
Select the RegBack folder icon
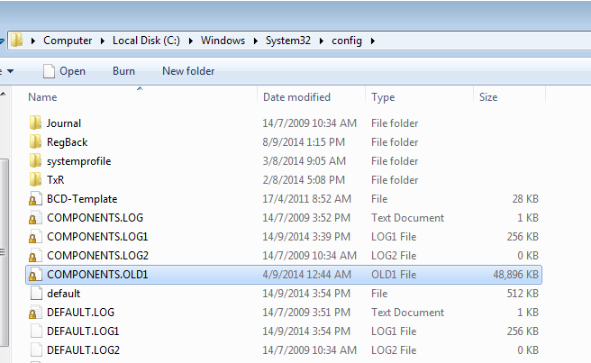click(x=35, y=141)
